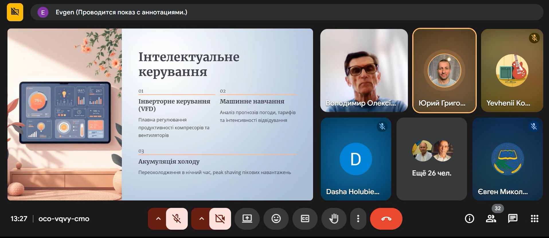
Task: Click the red leave call button
Action: [x=386, y=219]
